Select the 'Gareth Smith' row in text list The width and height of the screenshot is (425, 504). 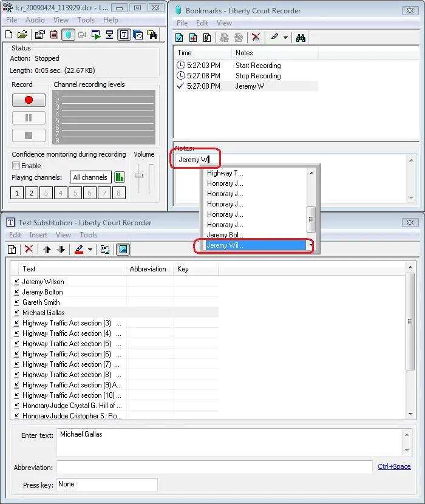point(116,302)
